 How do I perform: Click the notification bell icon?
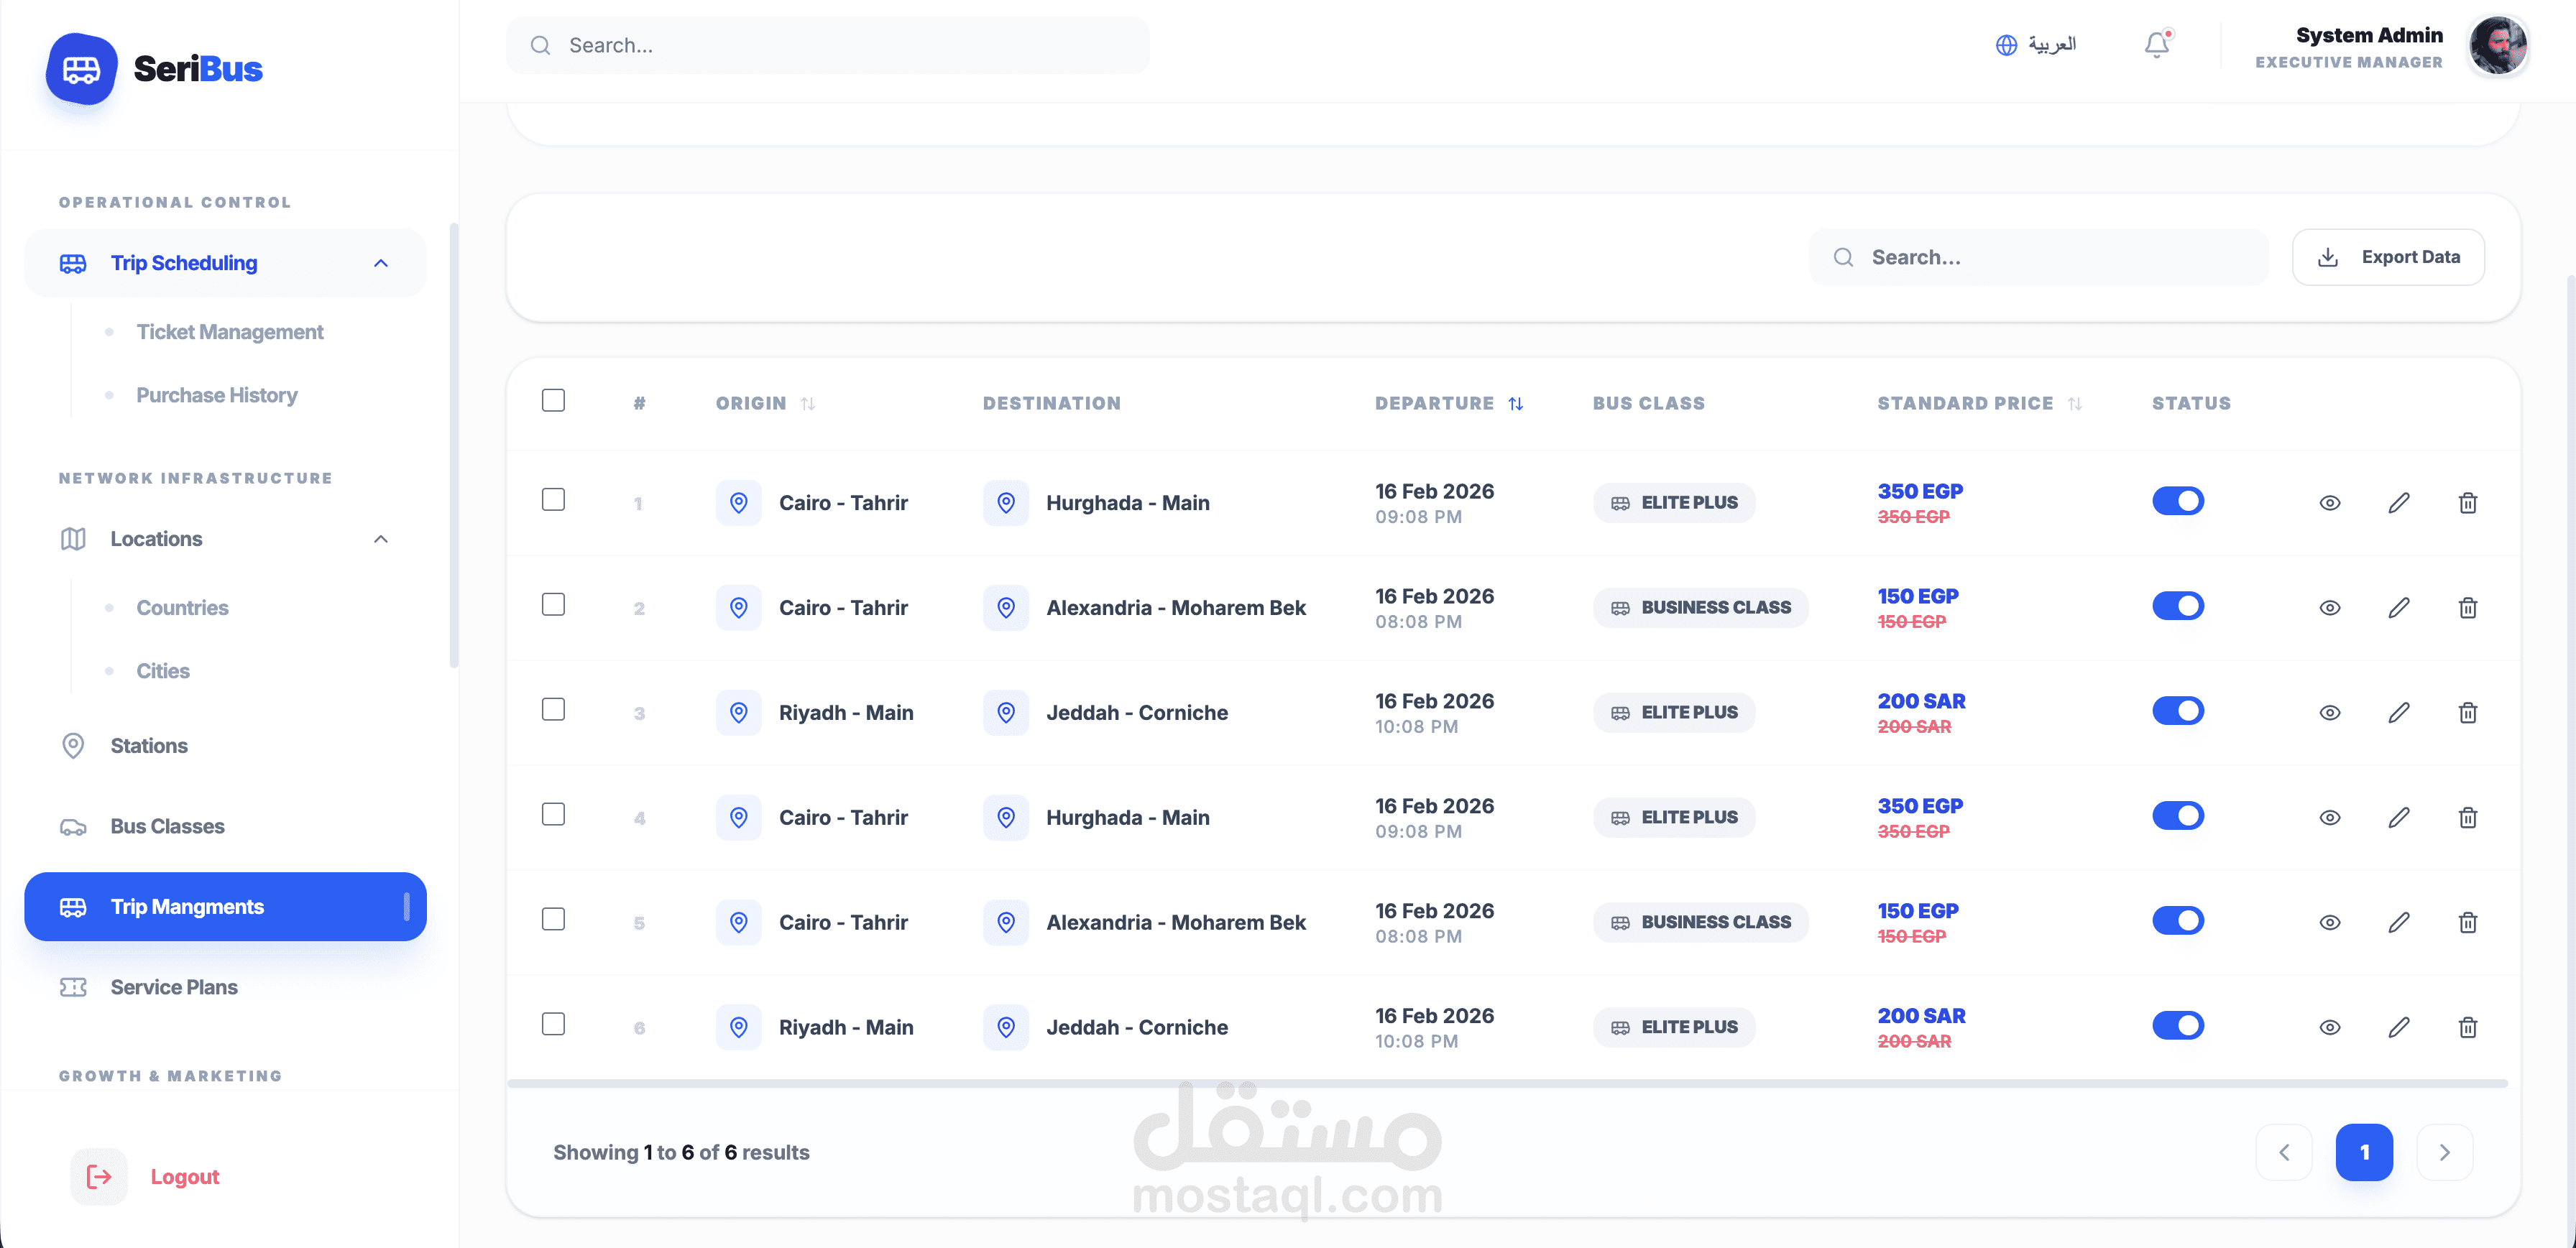pyautogui.click(x=2157, y=45)
